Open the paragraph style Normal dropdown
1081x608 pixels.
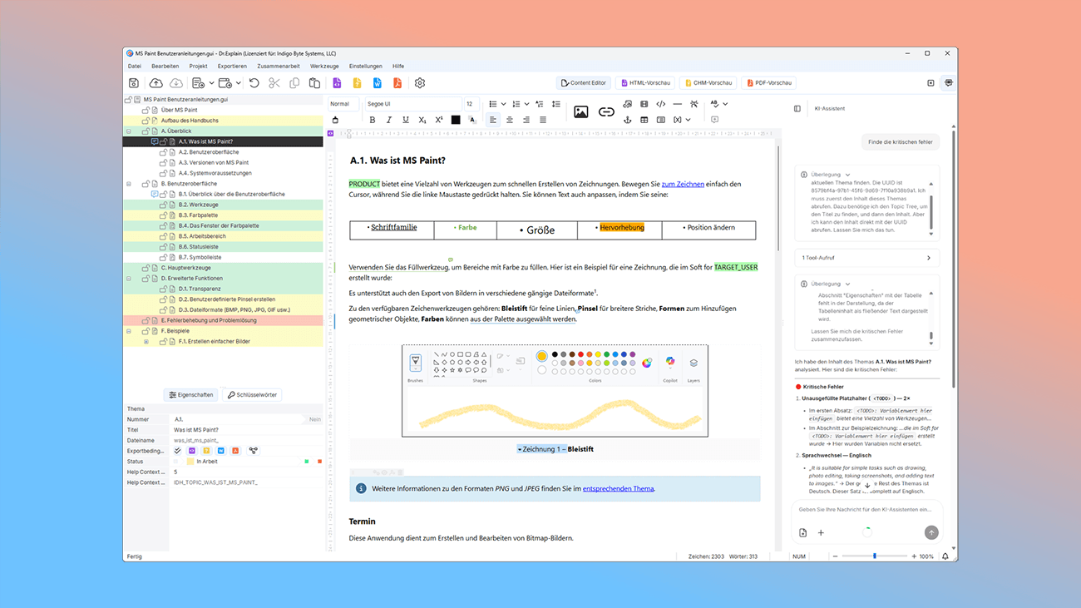pyautogui.click(x=343, y=104)
